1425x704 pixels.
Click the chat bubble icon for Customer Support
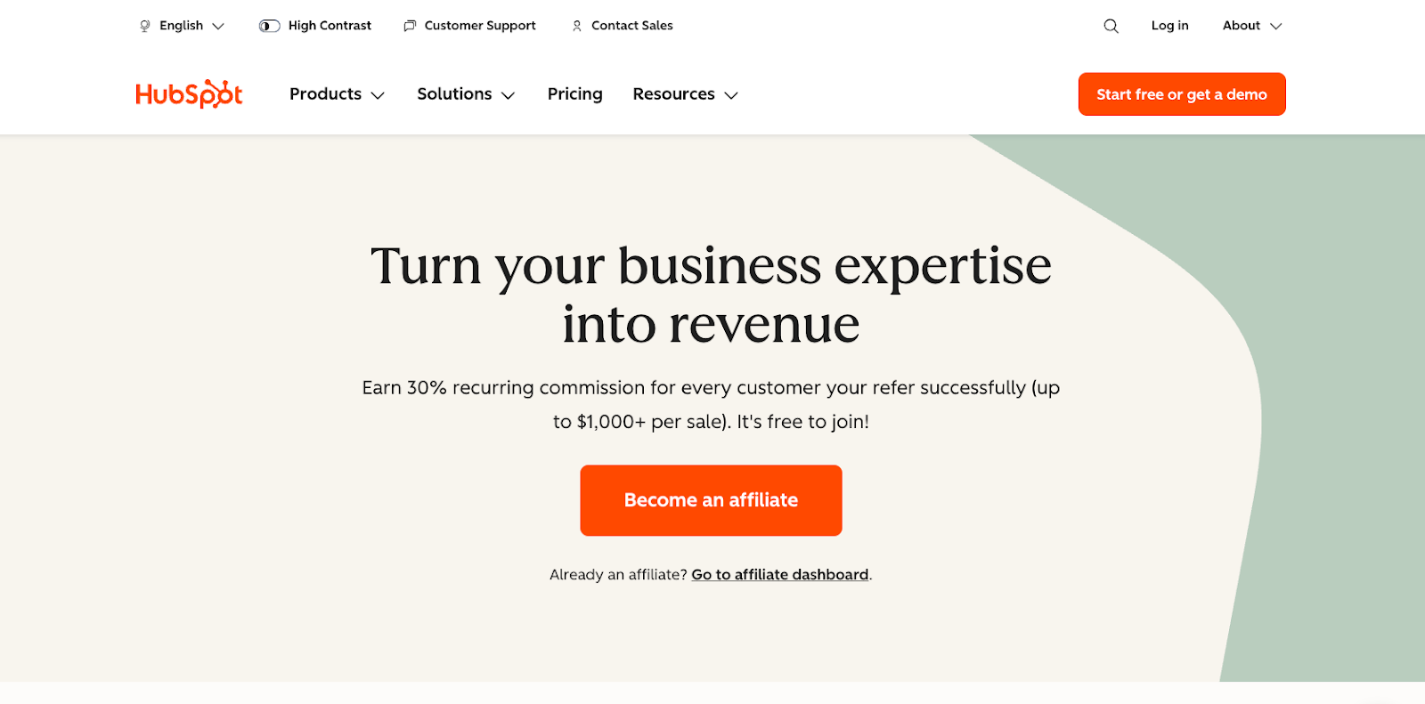(409, 26)
